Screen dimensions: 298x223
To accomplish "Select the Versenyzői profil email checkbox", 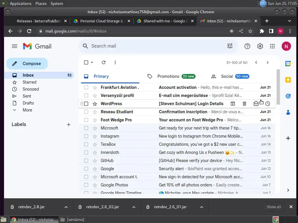I will coord(86,96).
